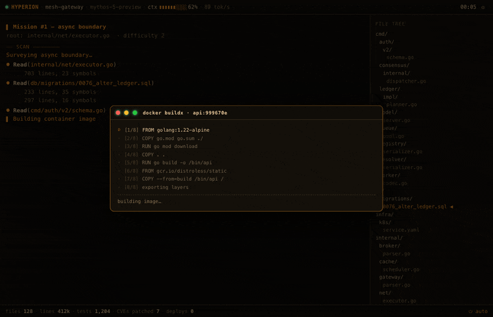Click the lines 412k status entry
The width and height of the screenshot is (493, 317).
click(x=54, y=311)
